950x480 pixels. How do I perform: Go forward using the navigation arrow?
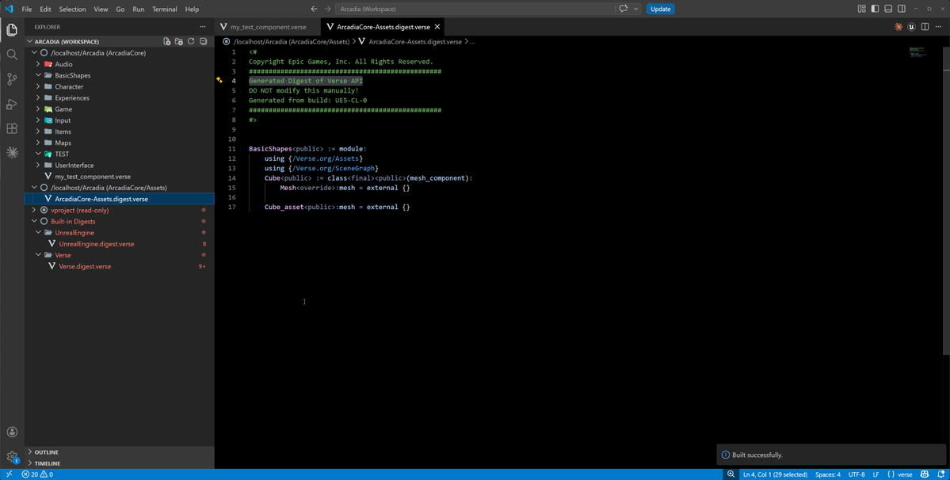click(x=328, y=9)
